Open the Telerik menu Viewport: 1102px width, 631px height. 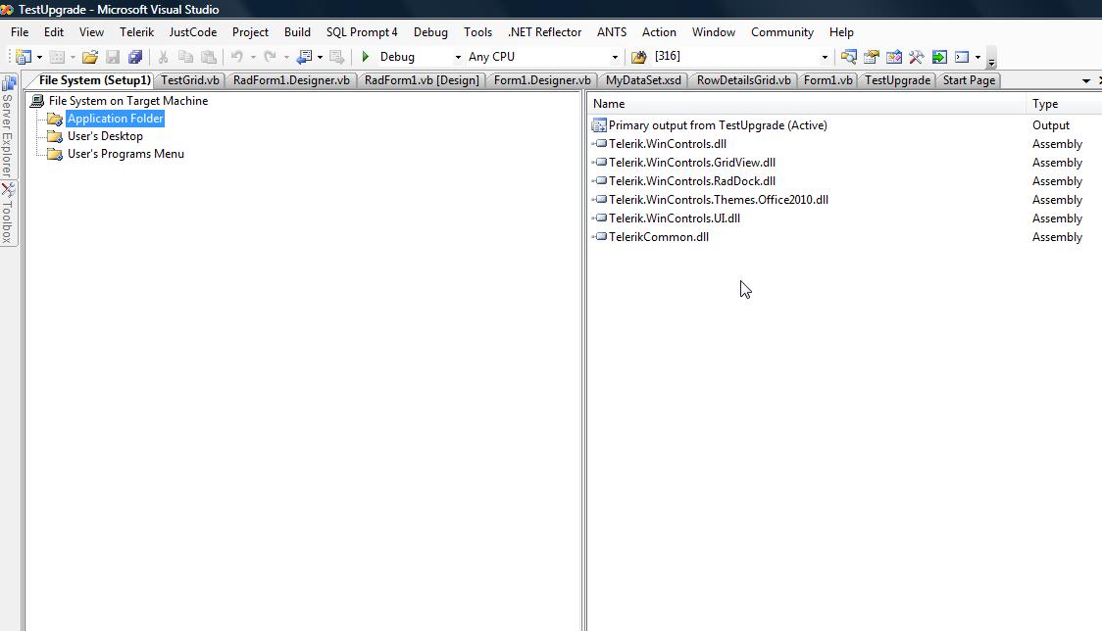[136, 32]
